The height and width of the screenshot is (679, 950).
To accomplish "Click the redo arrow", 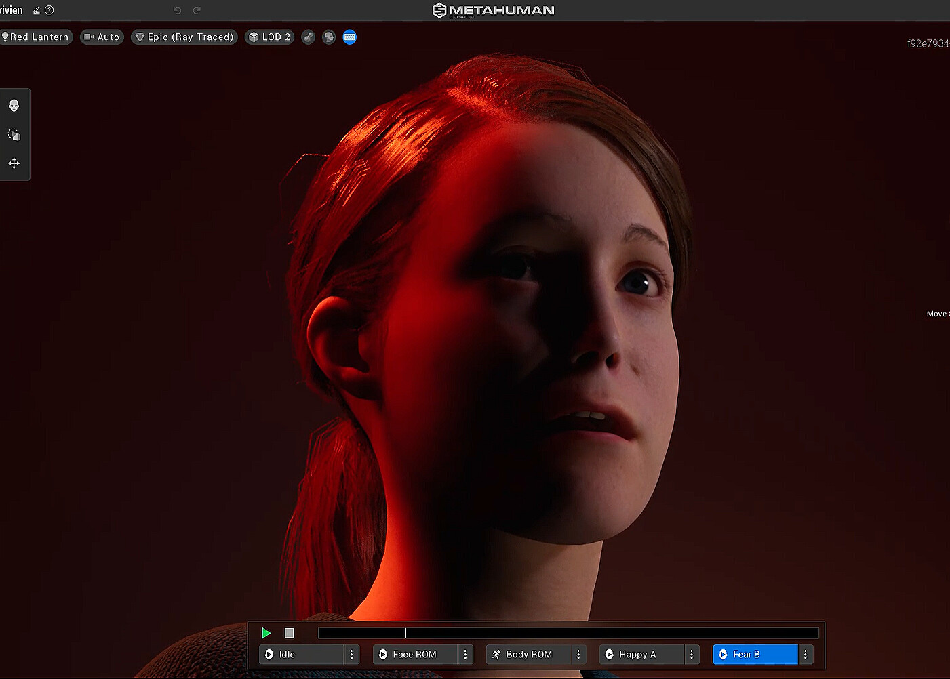I will pos(197,10).
